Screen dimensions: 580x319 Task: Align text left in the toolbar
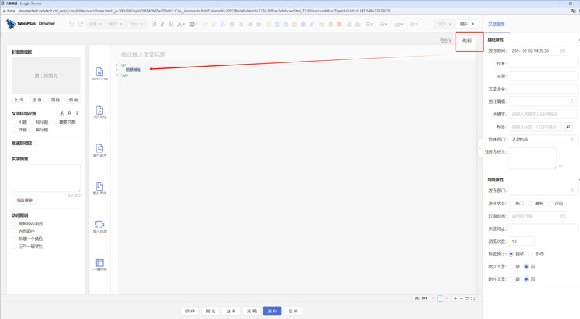233,24
